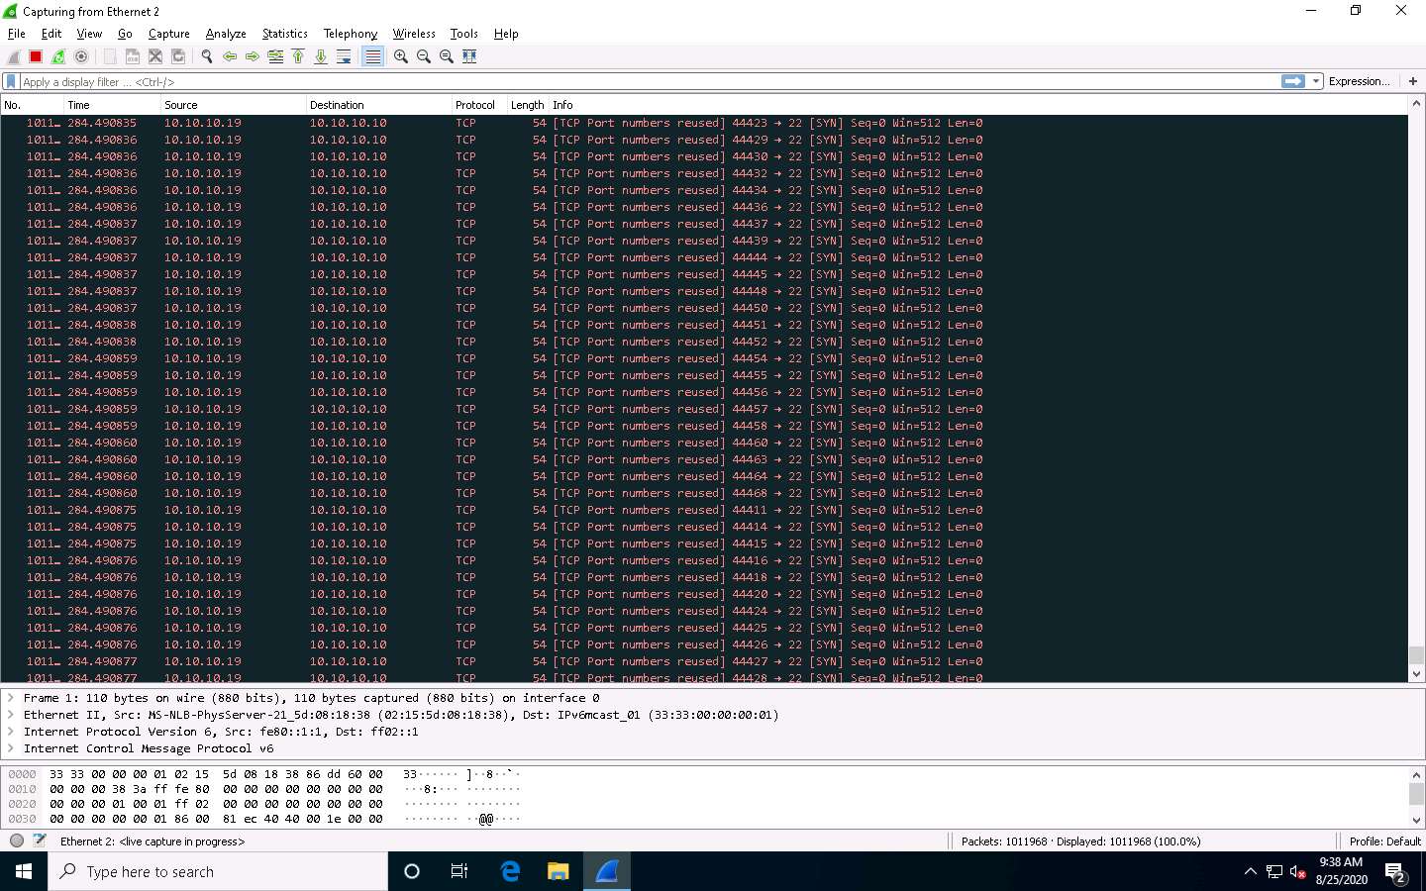The image size is (1426, 891).
Task: Open the Go menu
Action: tap(125, 34)
